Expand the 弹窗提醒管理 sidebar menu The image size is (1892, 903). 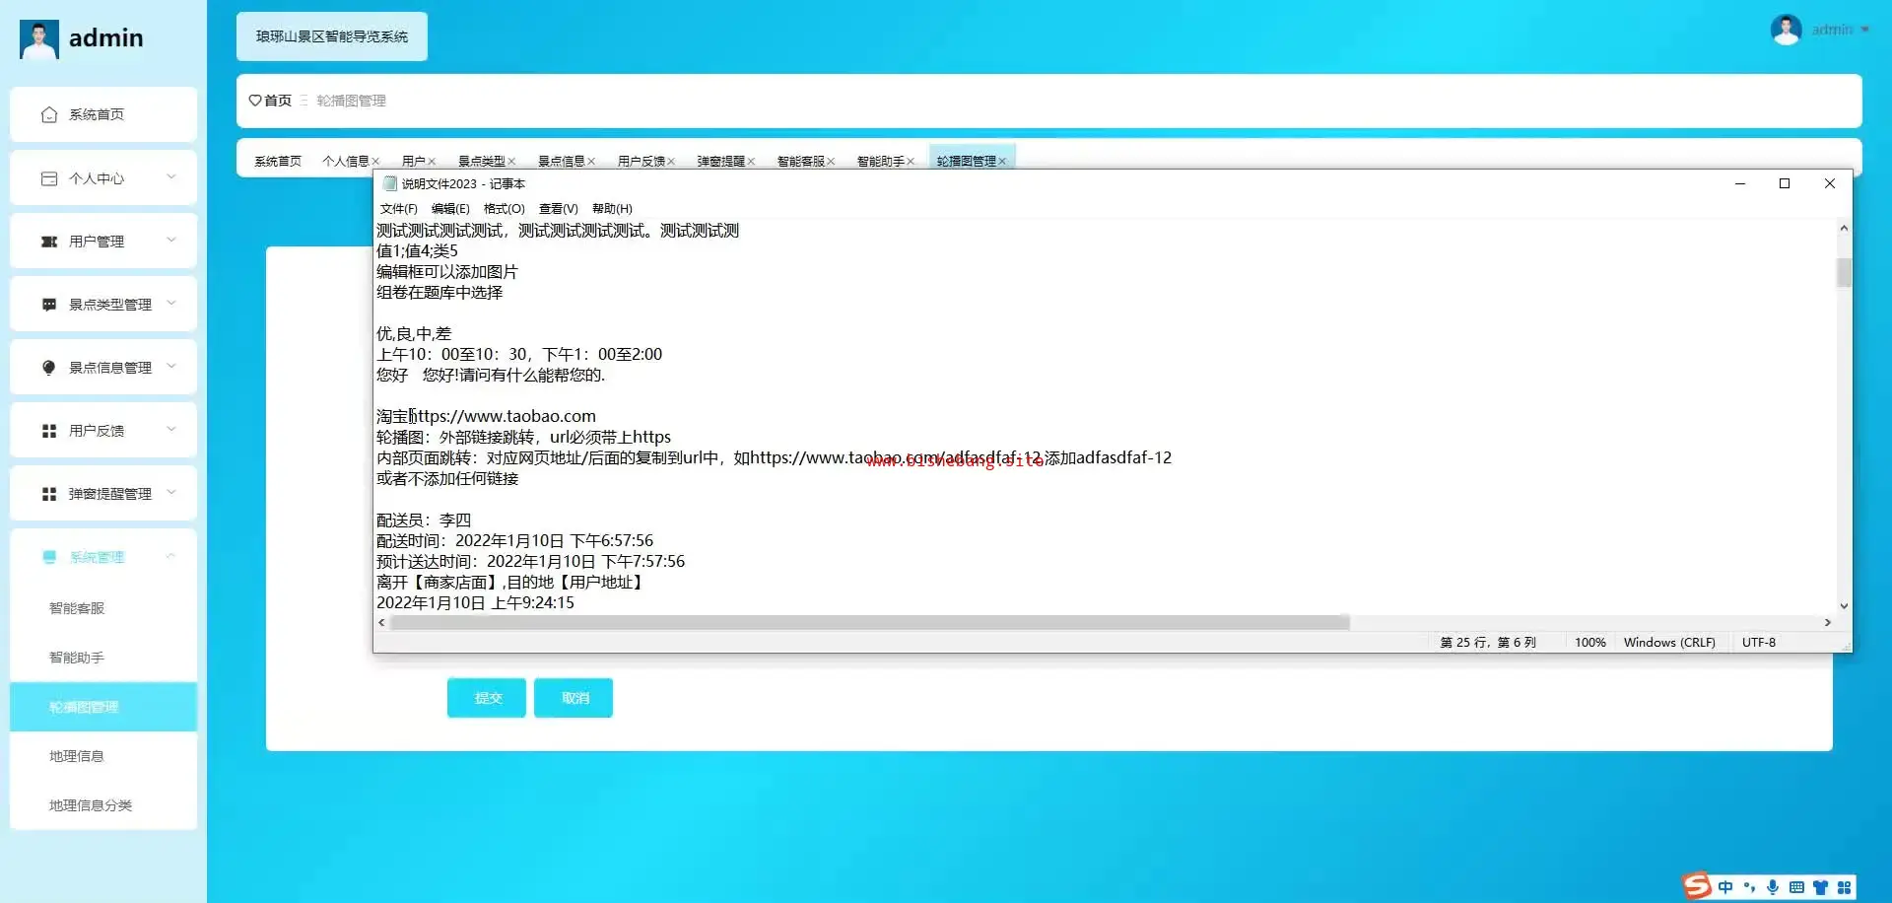point(171,493)
